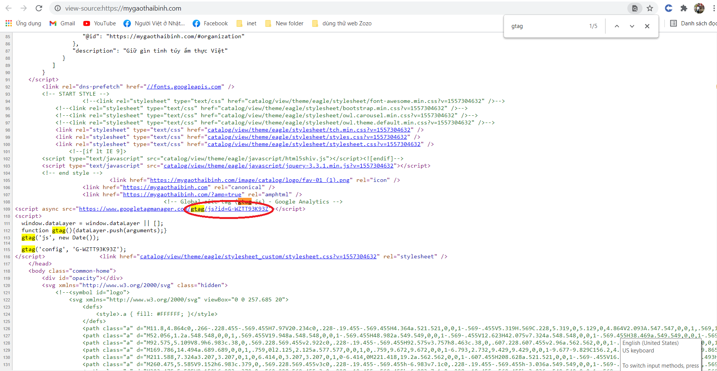Image resolution: width=717 pixels, height=371 pixels.
Task: Open the styles.css stylesheet link
Action: coord(307,137)
